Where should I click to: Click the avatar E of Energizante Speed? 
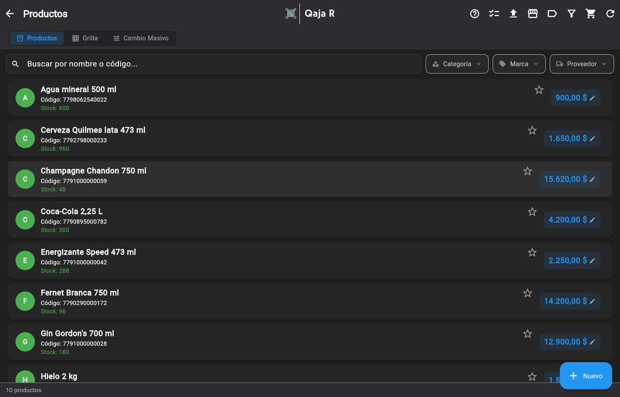[25, 261]
